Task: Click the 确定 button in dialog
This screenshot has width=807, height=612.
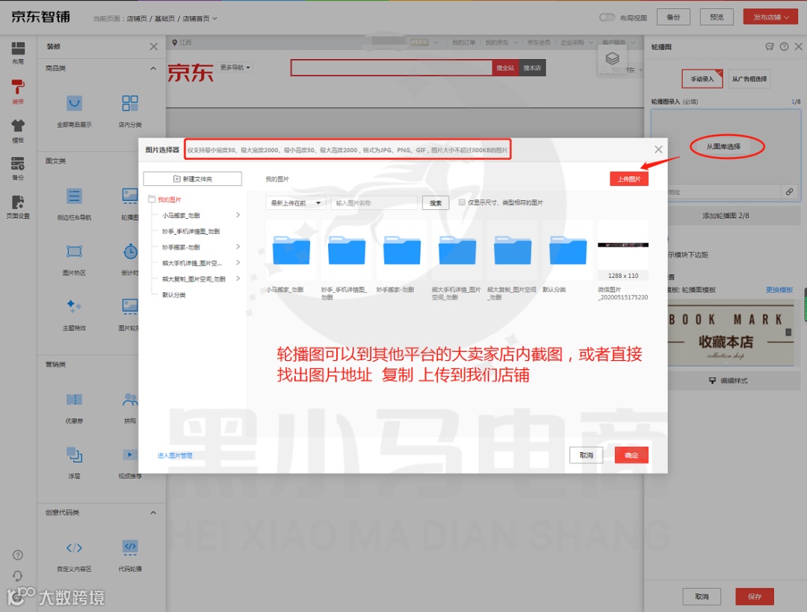Action: click(631, 455)
